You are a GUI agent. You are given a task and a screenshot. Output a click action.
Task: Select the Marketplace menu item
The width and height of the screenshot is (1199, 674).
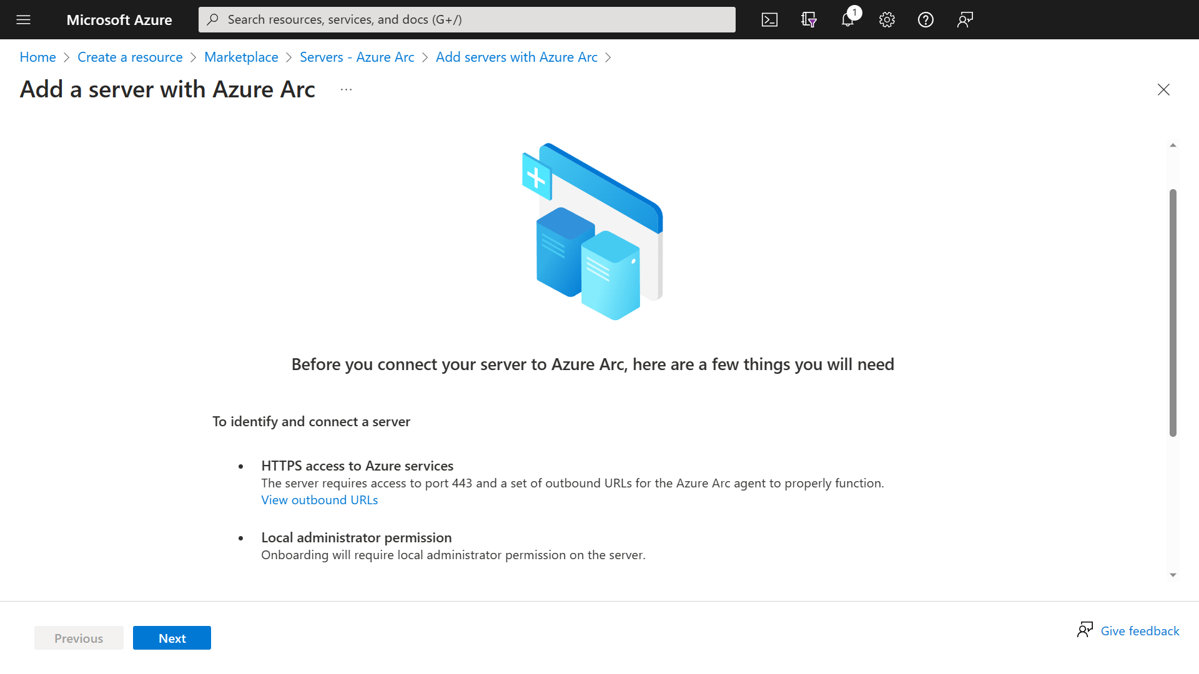241,56
